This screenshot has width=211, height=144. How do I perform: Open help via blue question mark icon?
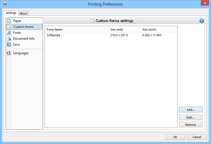click(x=201, y=21)
